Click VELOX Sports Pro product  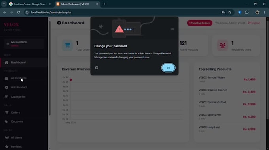[x=210, y=115]
